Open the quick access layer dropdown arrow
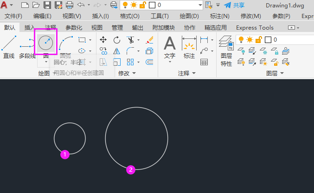 (x=200, y=5)
